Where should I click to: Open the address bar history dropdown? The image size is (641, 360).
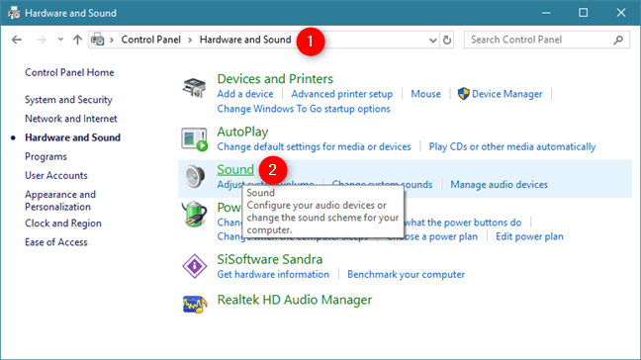(x=433, y=40)
